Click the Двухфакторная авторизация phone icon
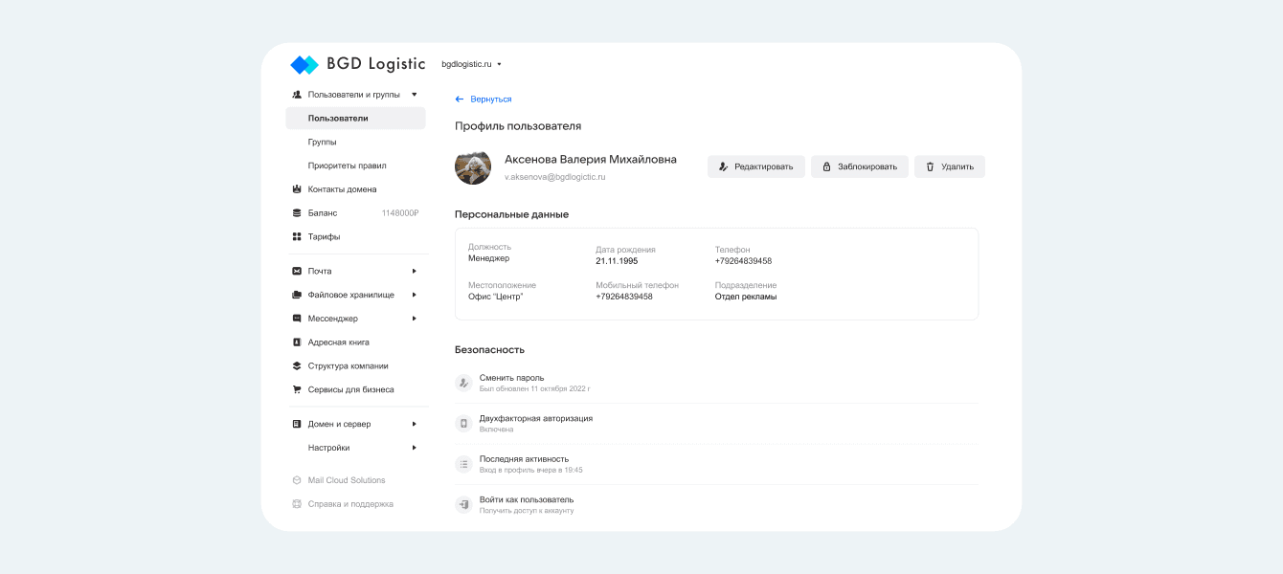This screenshot has height=574, width=1283. click(x=463, y=424)
